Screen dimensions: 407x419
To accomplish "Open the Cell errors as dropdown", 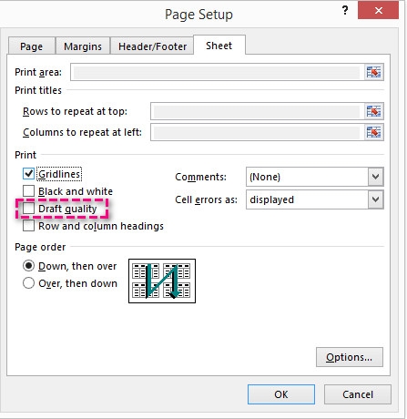I will pos(375,199).
